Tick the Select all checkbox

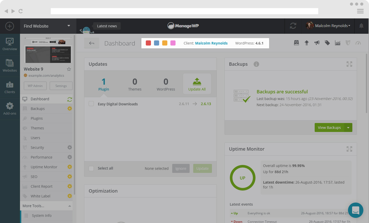(x=91, y=168)
